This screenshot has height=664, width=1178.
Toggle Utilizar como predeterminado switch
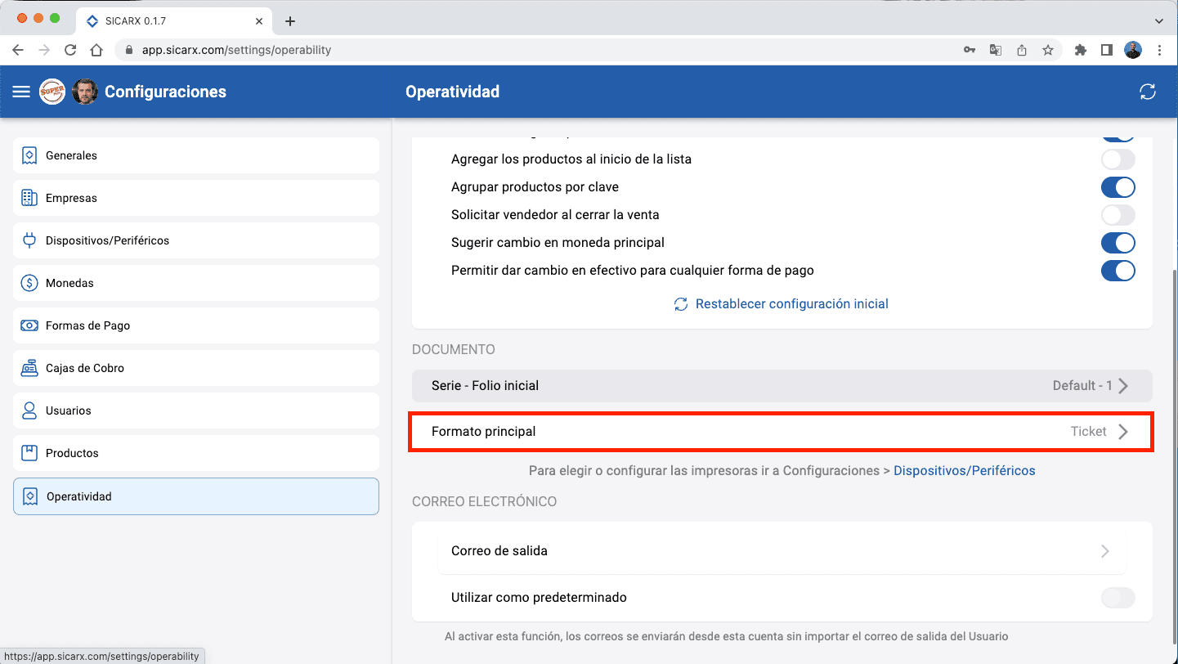1118,598
